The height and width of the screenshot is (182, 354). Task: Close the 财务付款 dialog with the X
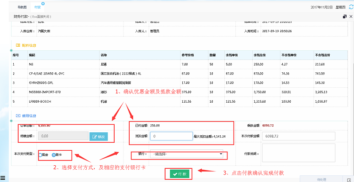pos(351,16)
